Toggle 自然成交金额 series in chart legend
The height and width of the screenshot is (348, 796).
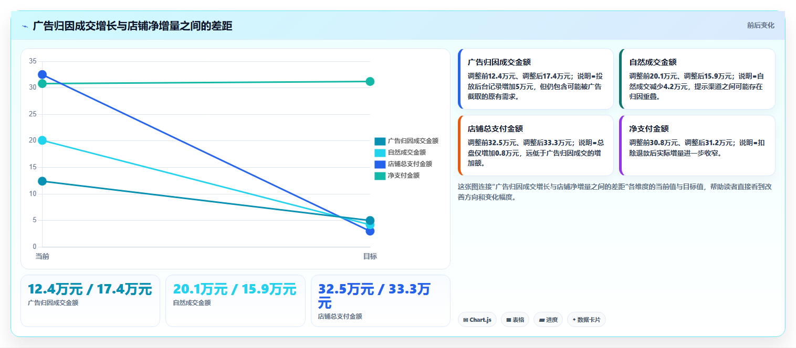[400, 153]
